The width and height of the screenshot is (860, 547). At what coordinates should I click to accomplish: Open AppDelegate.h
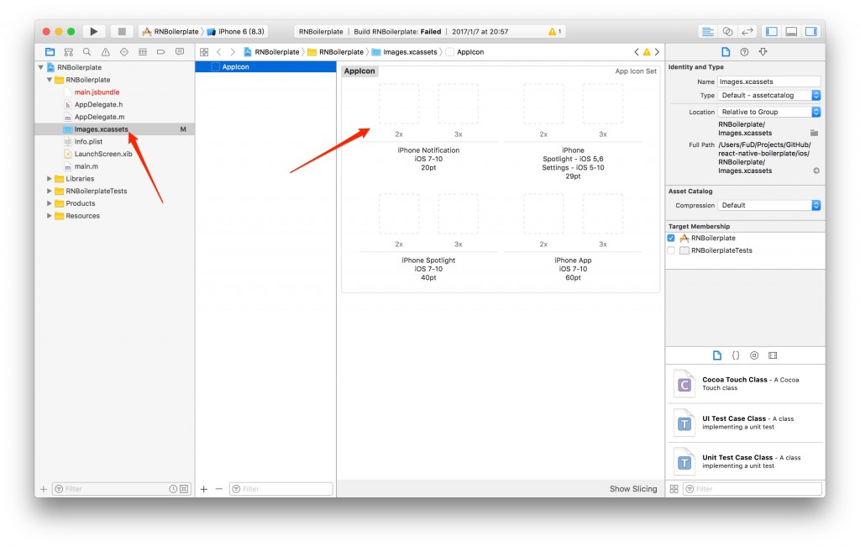click(98, 104)
